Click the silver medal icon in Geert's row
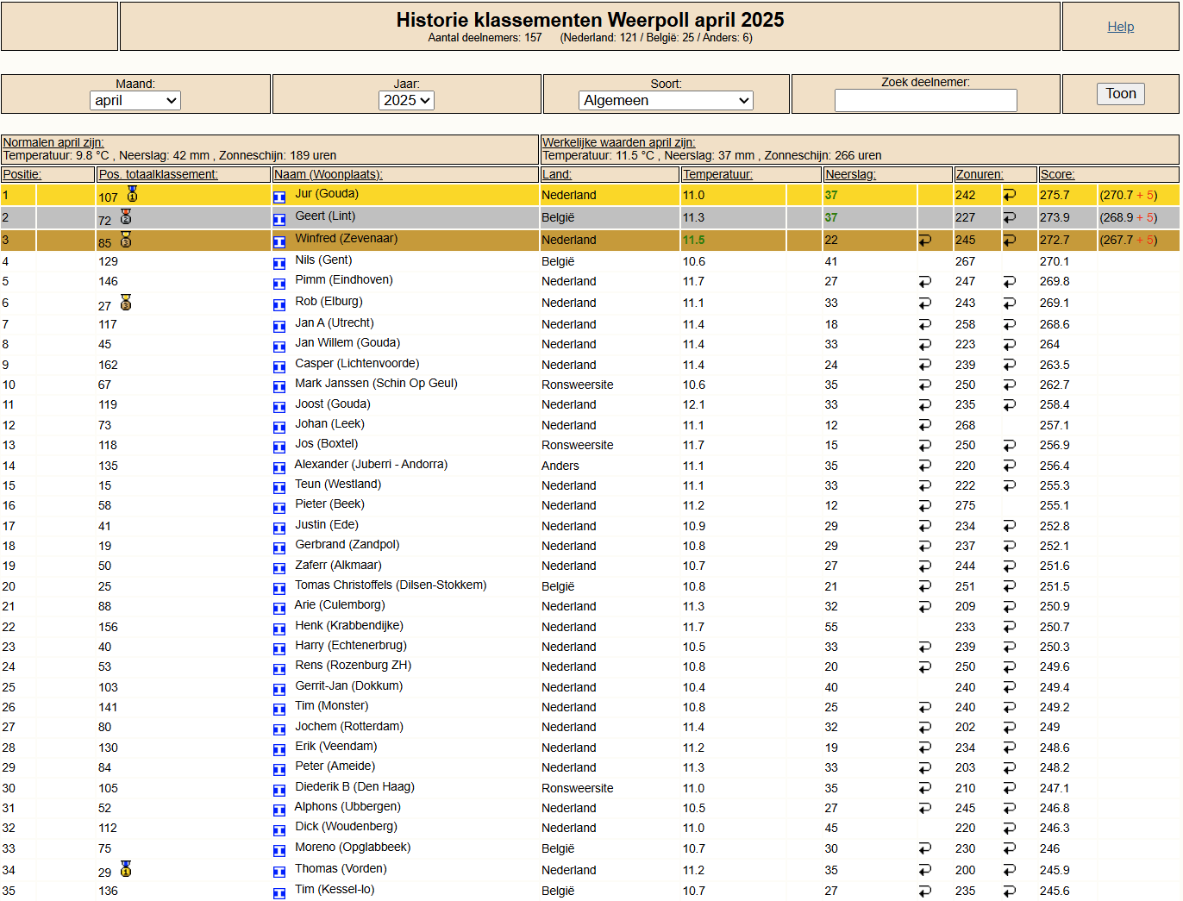The image size is (1183, 901). tap(126, 217)
